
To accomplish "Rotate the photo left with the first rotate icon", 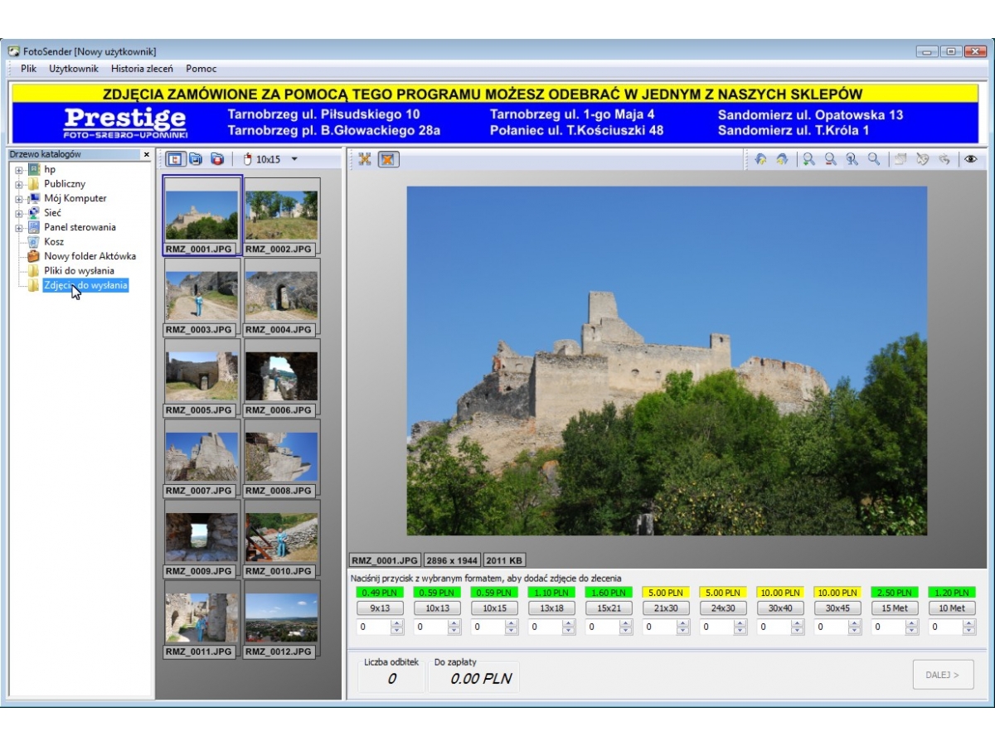I will (x=760, y=160).
